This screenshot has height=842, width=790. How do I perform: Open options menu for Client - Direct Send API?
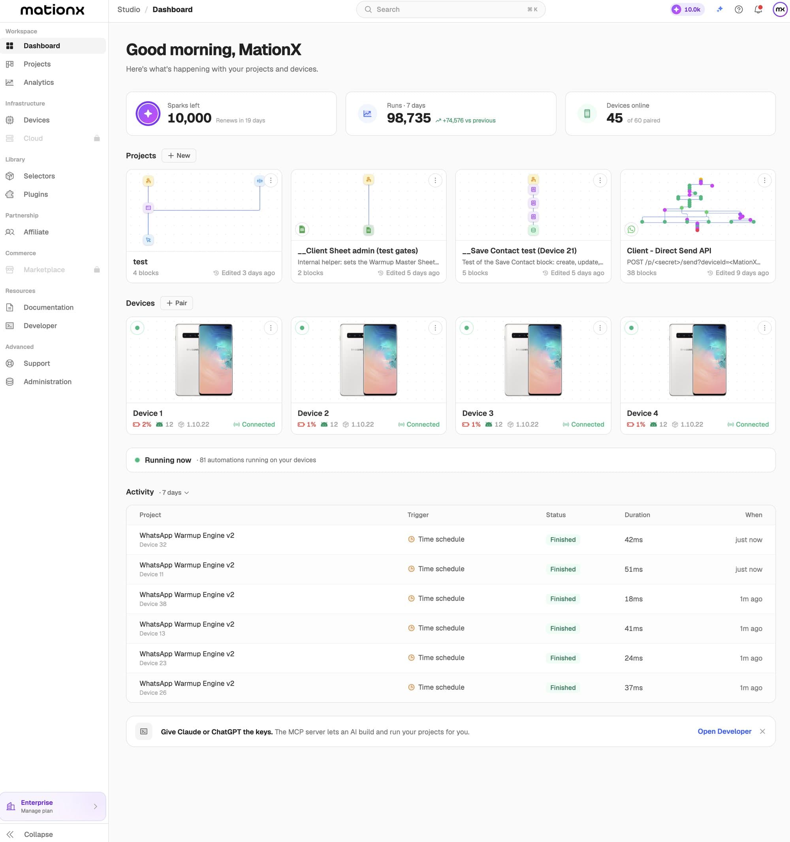(x=765, y=180)
